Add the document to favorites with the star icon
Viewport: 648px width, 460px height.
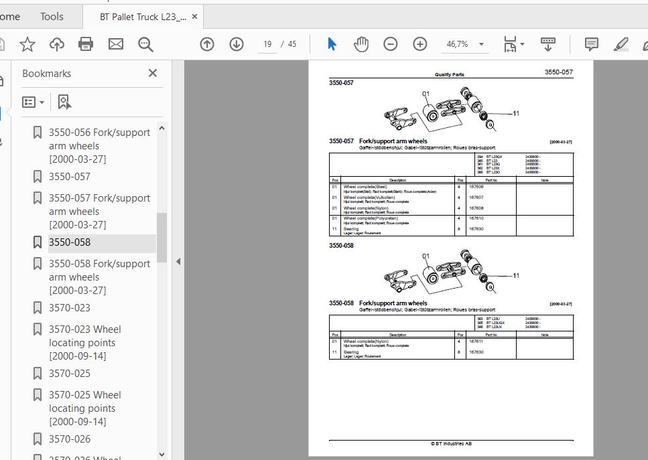(x=27, y=44)
